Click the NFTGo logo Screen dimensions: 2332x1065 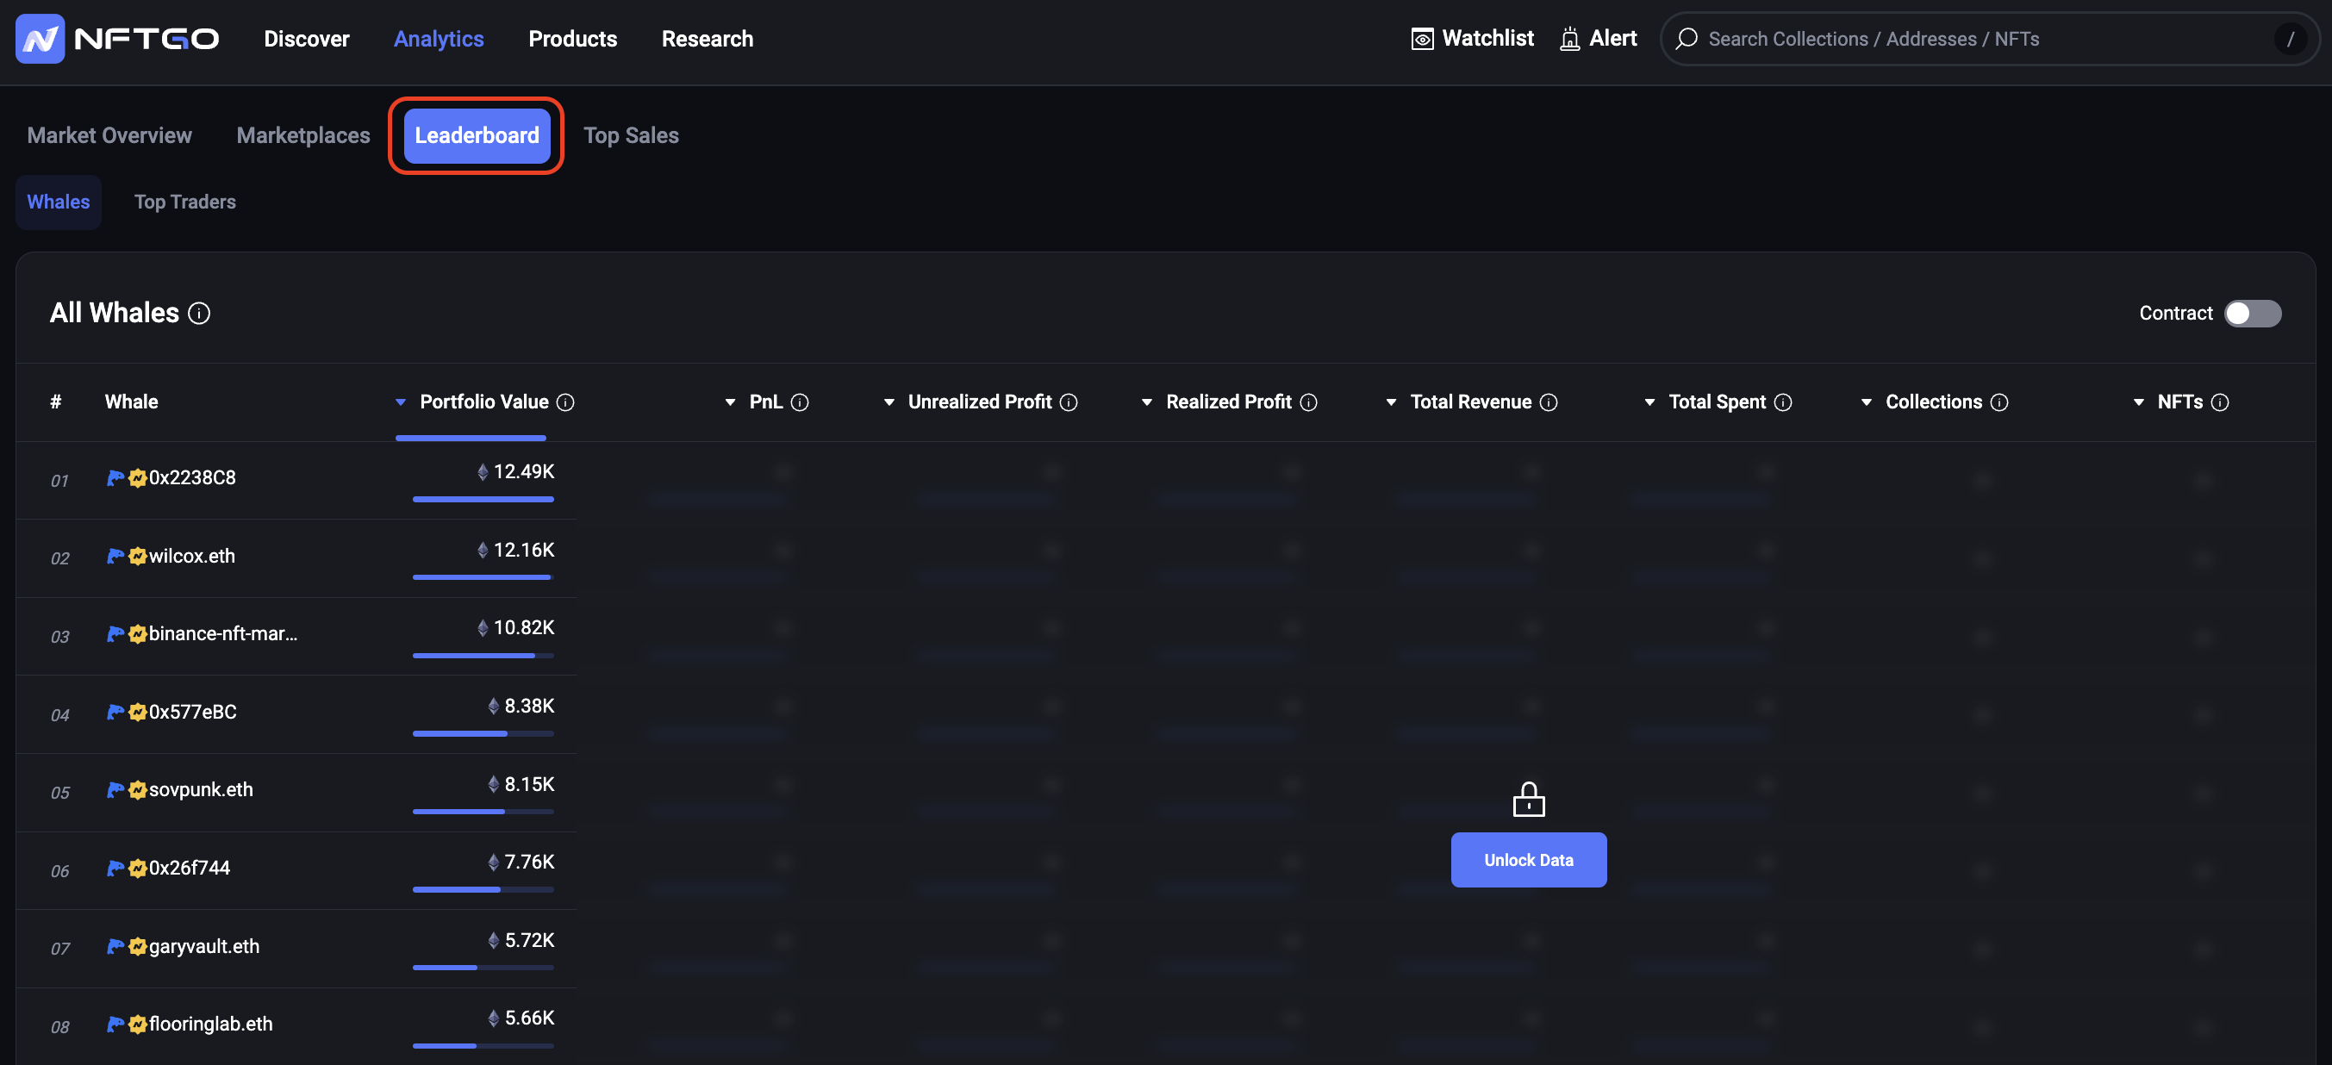pos(118,39)
